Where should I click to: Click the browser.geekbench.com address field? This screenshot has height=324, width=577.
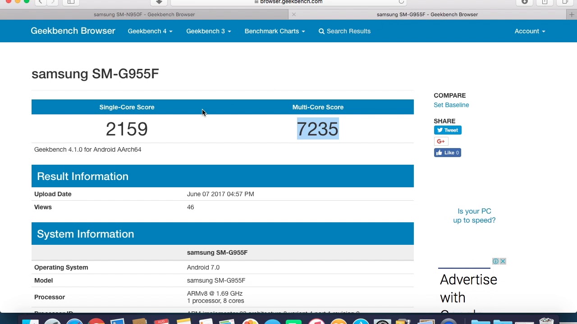[288, 2]
